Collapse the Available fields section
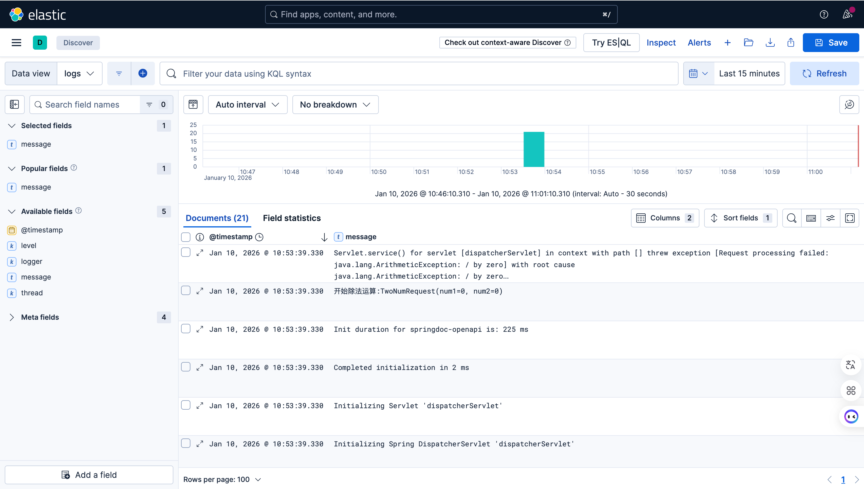864x489 pixels. [x=12, y=212]
